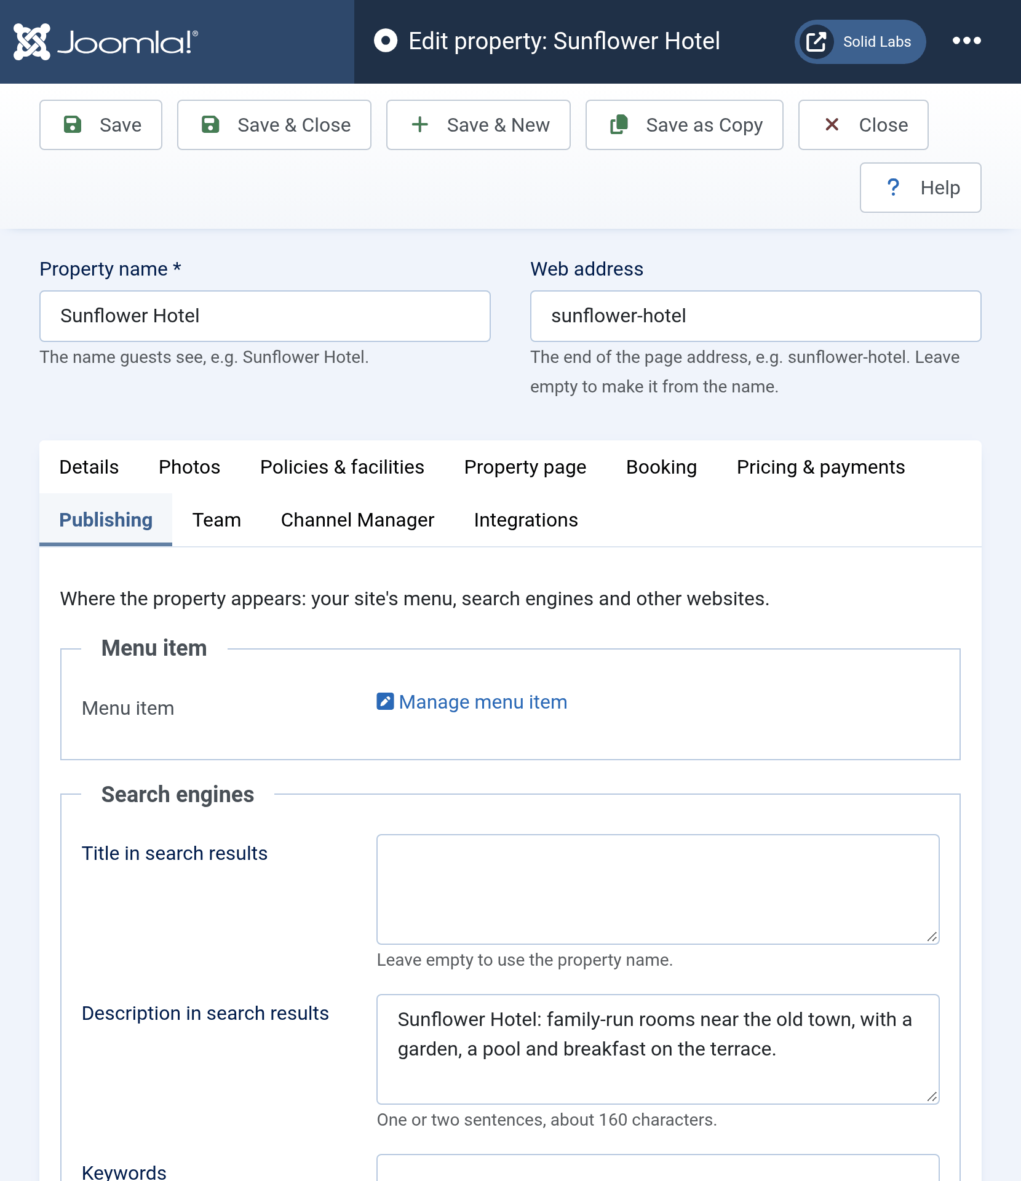Image resolution: width=1021 pixels, height=1181 pixels.
Task: Click the Description in search results textarea
Action: point(658,1049)
